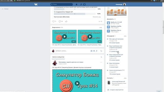Open post options three-dots menu
This screenshot has width=164, height=92.
click(x=101, y=62)
